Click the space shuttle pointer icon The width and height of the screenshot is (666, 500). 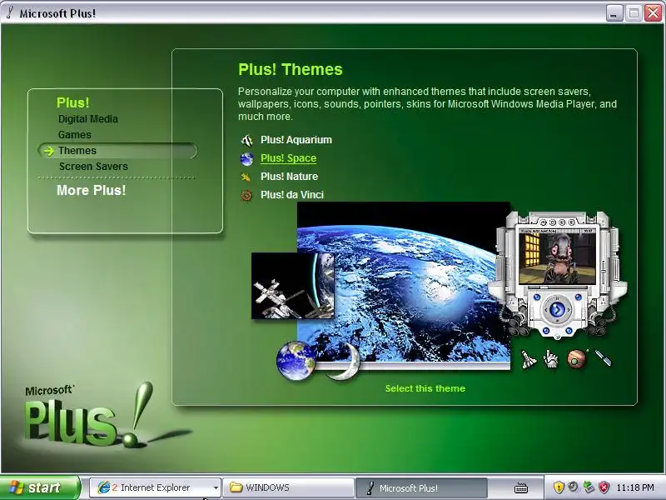point(529,359)
